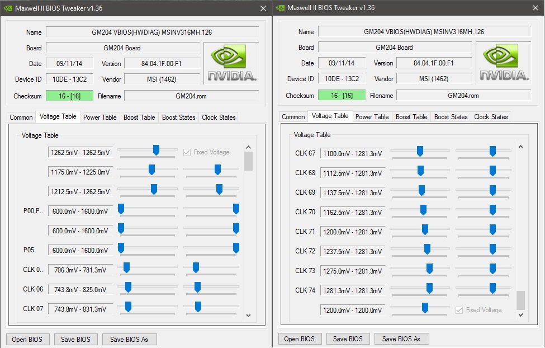The height and width of the screenshot is (348, 545).
Task: Click CLK 71 voltage value 1200.0mV - 1281.3mV
Action: click(353, 232)
